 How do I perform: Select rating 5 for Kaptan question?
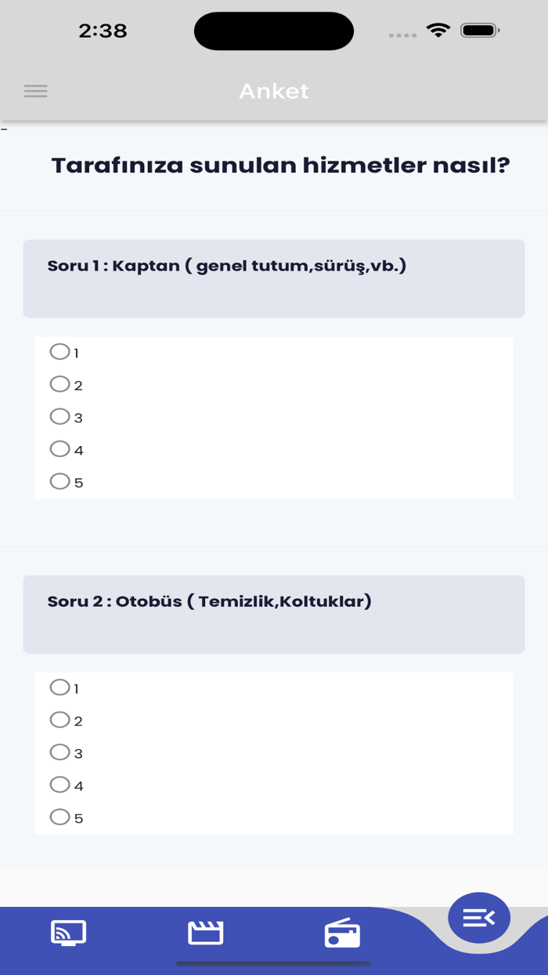click(x=59, y=481)
